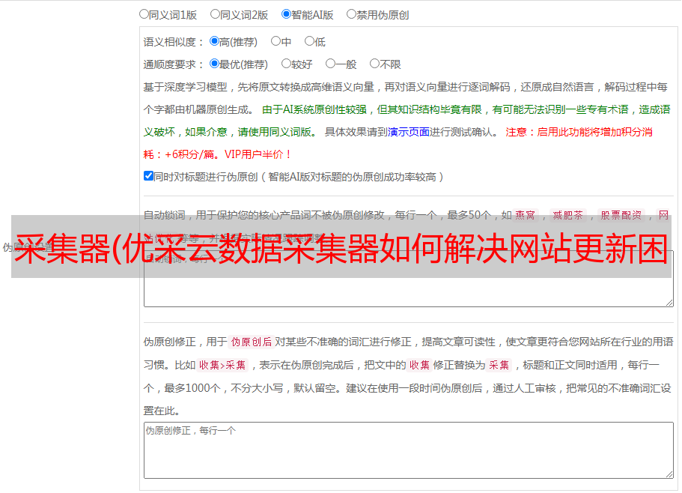Viewport: 682px width, 493px height.
Task: Set 语义相似度 to 高(推荐)
Action: pos(214,41)
